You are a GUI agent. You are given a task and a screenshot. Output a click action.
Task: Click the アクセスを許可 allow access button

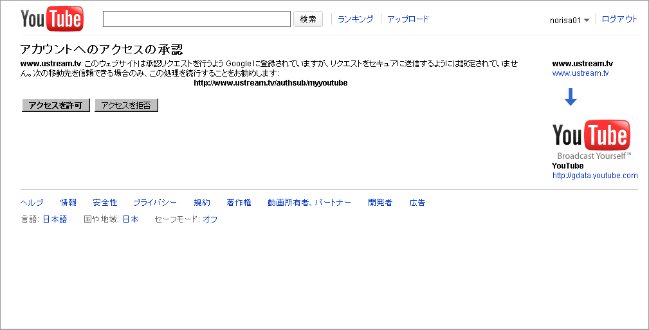[x=55, y=105]
